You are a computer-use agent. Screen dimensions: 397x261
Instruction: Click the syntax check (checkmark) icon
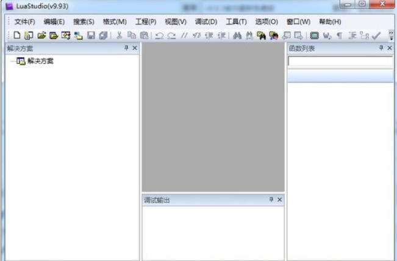click(x=376, y=36)
